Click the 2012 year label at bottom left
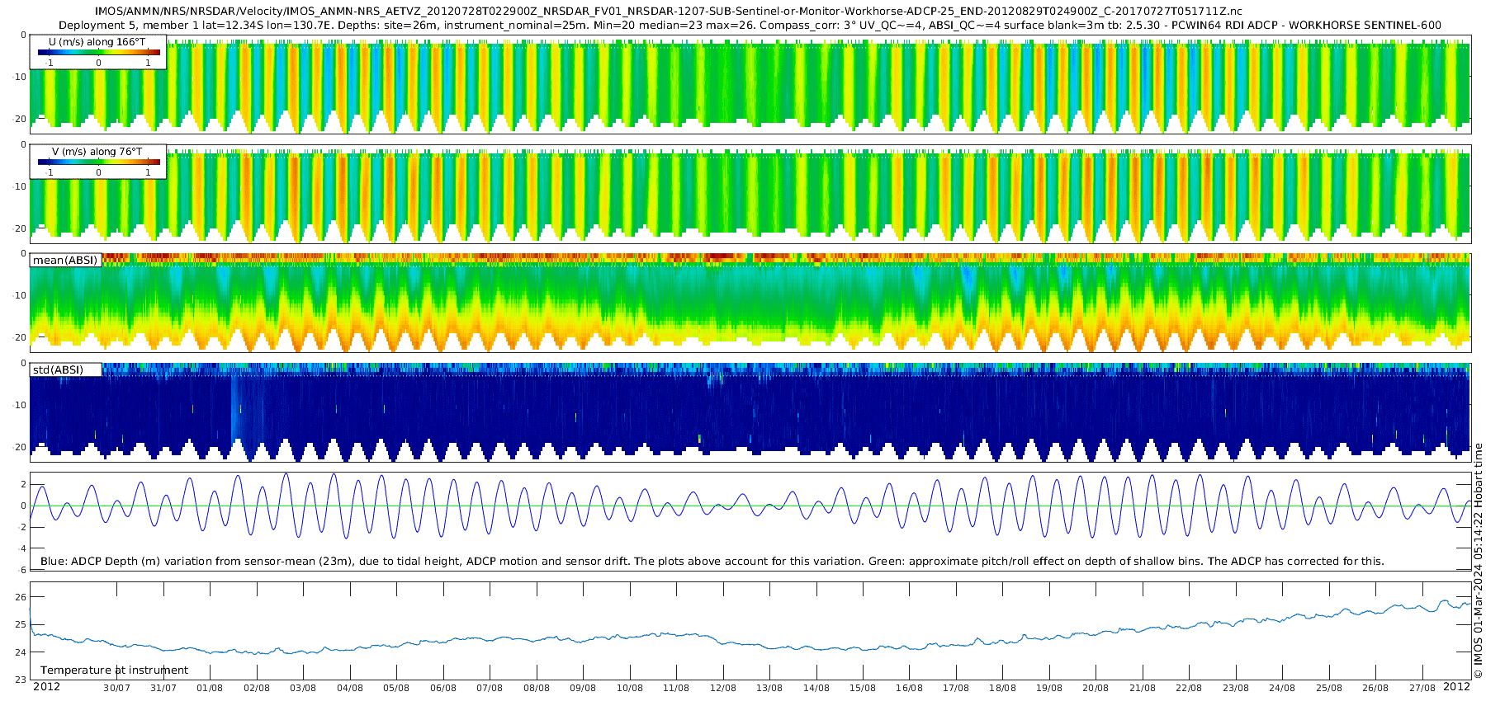Screen dimensions: 1486x701 pyautogui.click(x=46, y=686)
